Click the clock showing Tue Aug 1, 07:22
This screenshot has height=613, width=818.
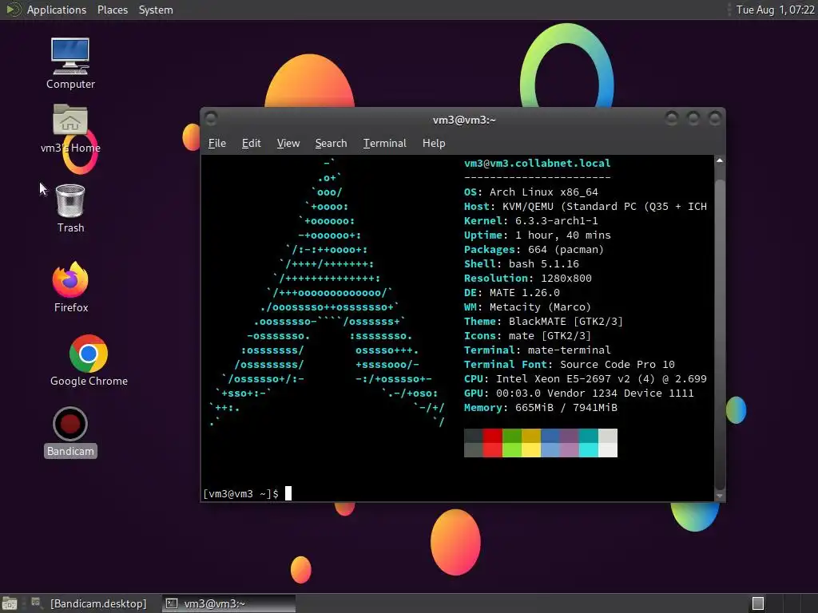(x=775, y=10)
